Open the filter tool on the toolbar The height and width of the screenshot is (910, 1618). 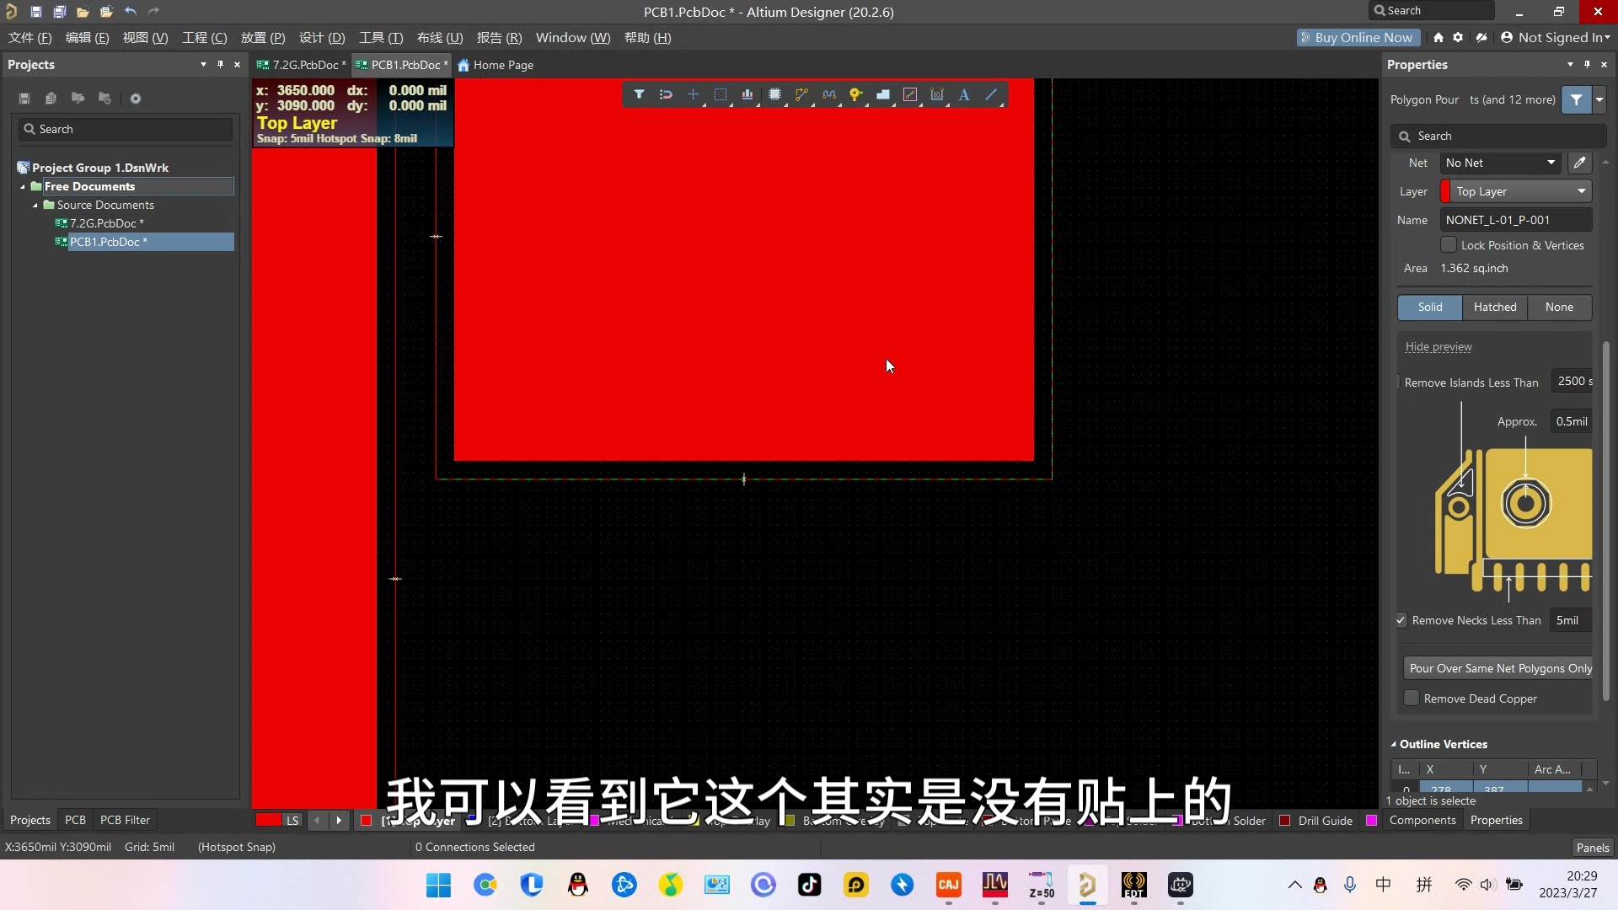[639, 94]
